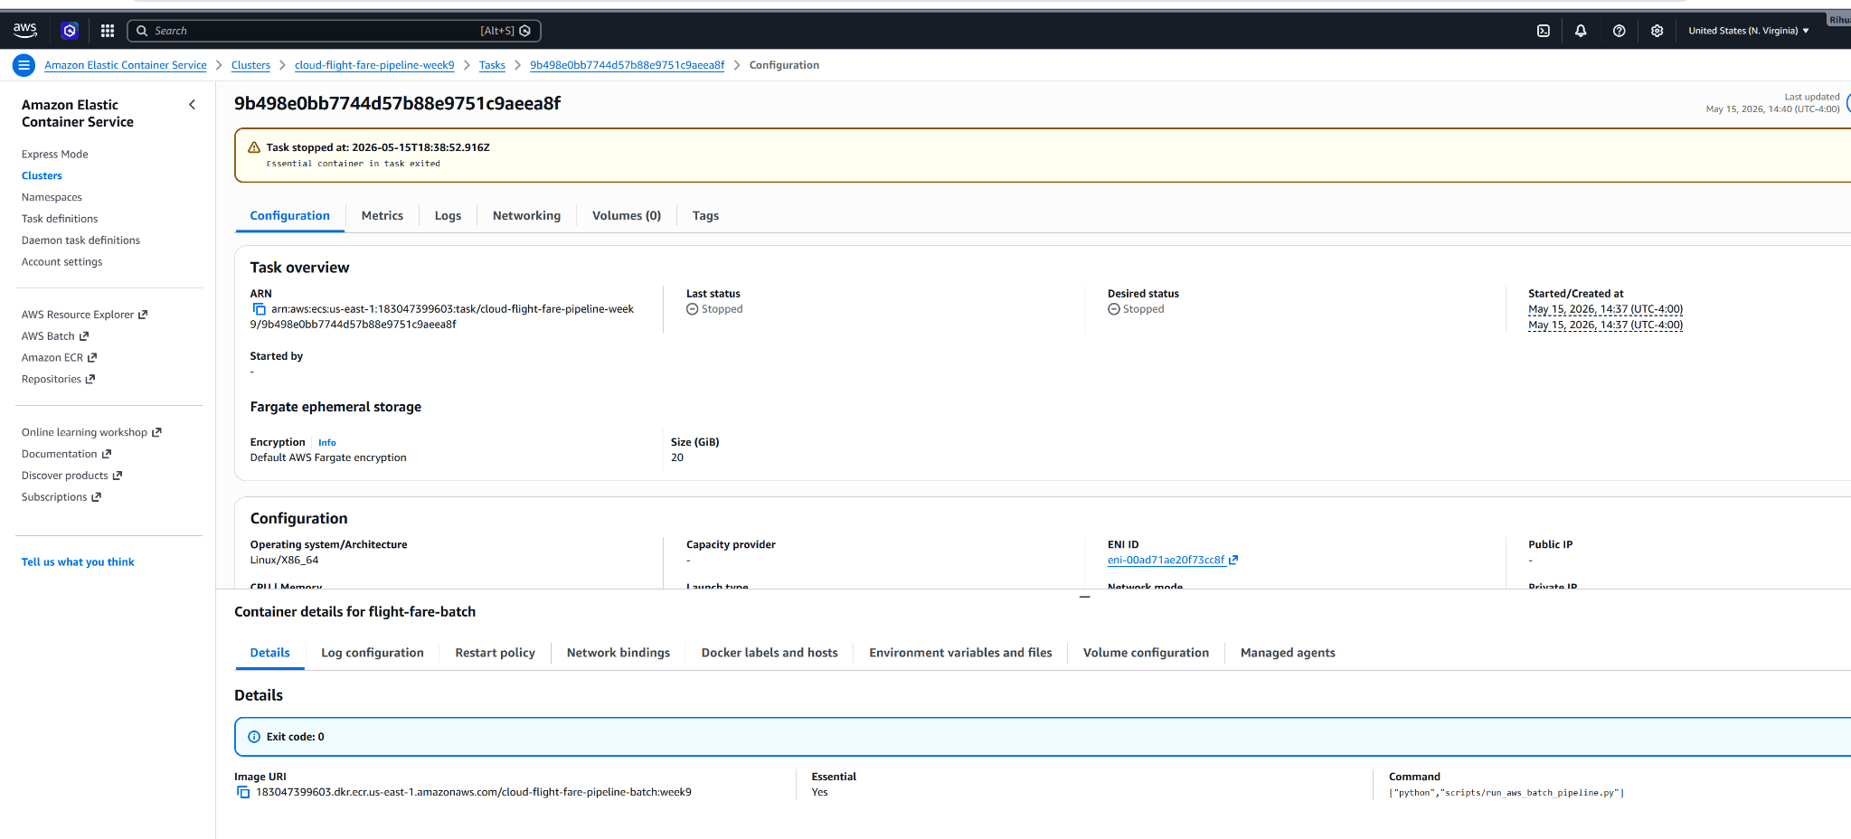Open Namespaces in the sidebar
This screenshot has width=1851, height=839.
pyautogui.click(x=52, y=197)
